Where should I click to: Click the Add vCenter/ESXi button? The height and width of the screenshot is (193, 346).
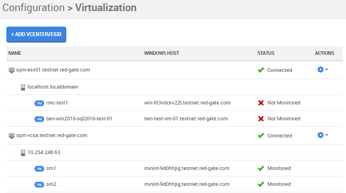coord(36,35)
